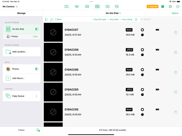Click import icon beside On this iPad
Screen dimensions: 182x136
pos(37,29)
